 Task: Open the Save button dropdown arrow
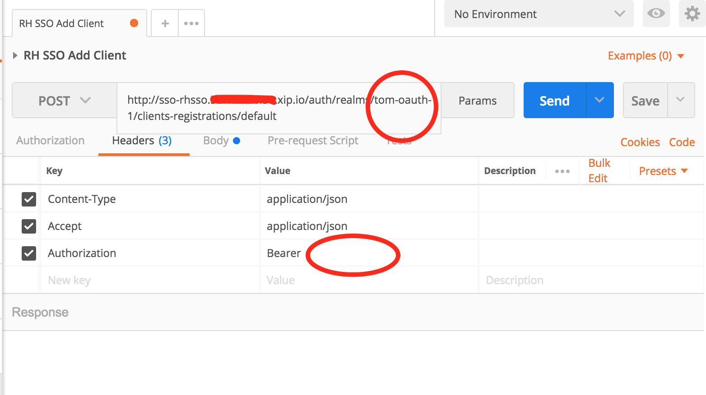pyautogui.click(x=681, y=100)
